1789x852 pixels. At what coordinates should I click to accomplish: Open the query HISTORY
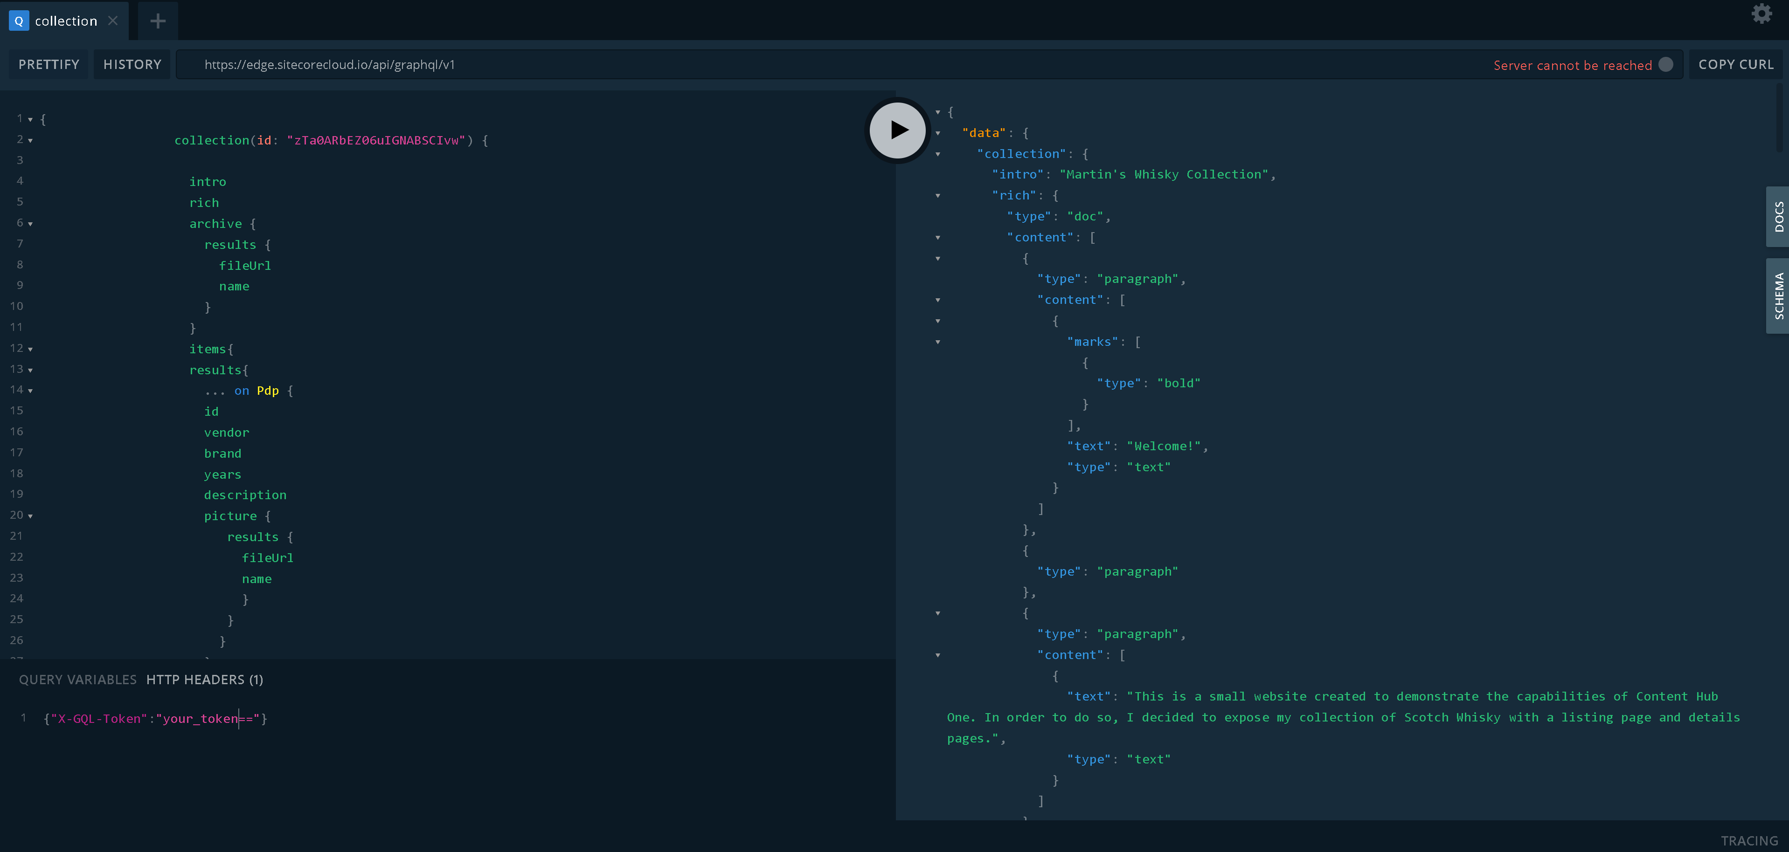tap(132, 64)
